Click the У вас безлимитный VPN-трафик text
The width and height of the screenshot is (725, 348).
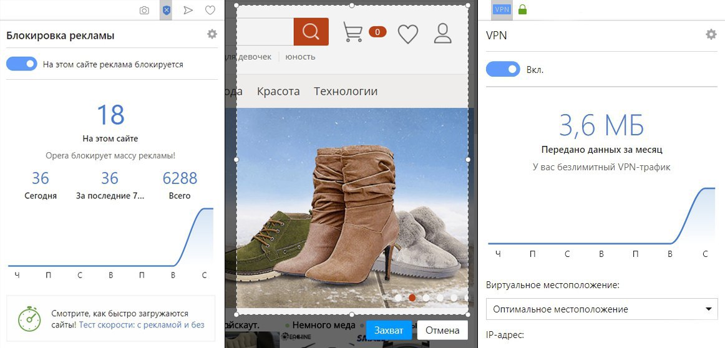[601, 167]
